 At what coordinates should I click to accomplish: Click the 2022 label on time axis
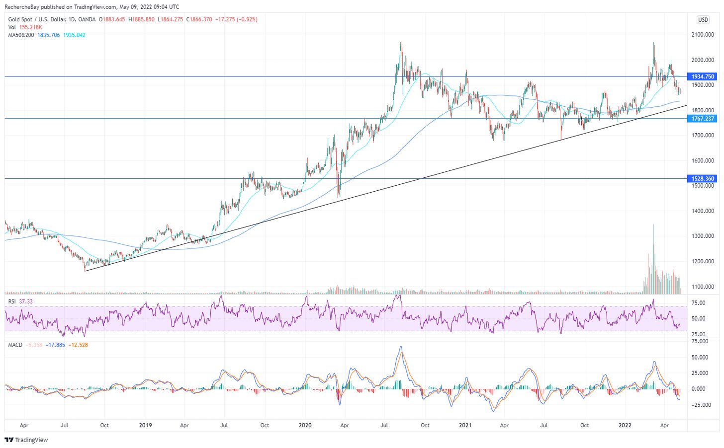point(625,425)
